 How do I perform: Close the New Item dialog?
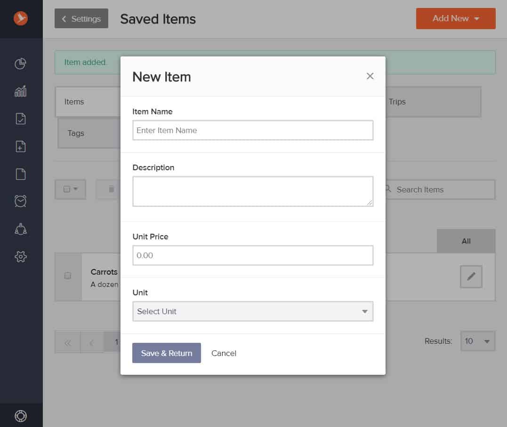(x=370, y=76)
